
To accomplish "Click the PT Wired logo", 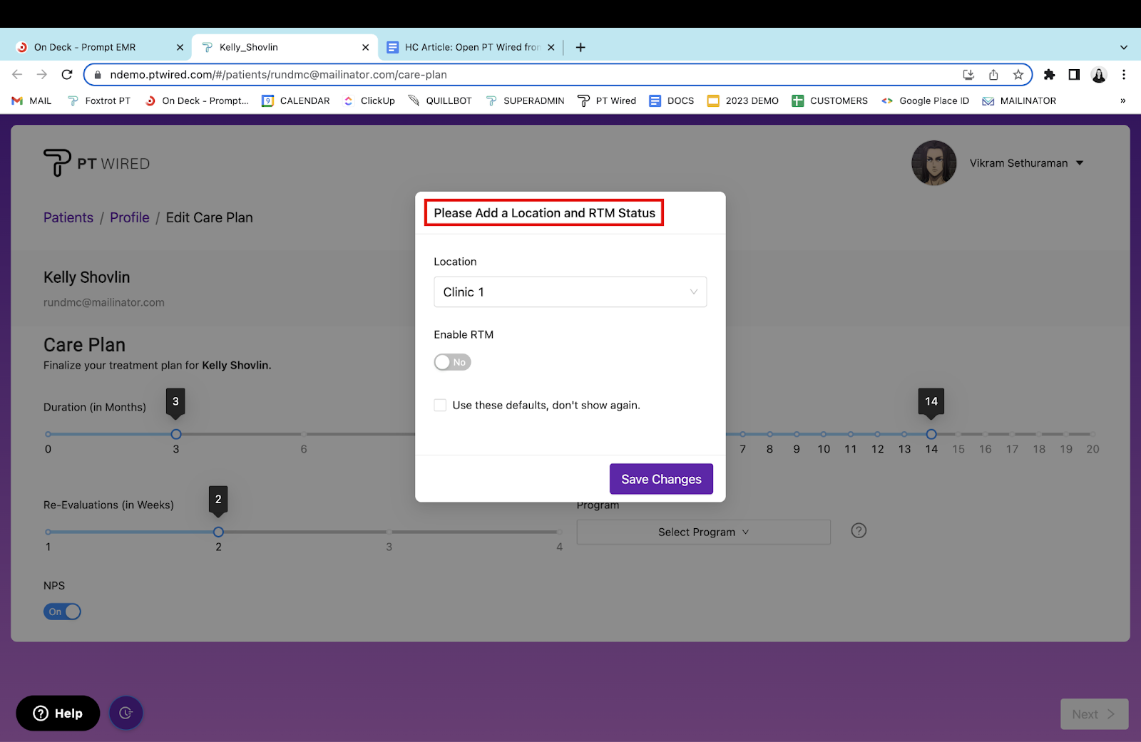I will pos(97,163).
